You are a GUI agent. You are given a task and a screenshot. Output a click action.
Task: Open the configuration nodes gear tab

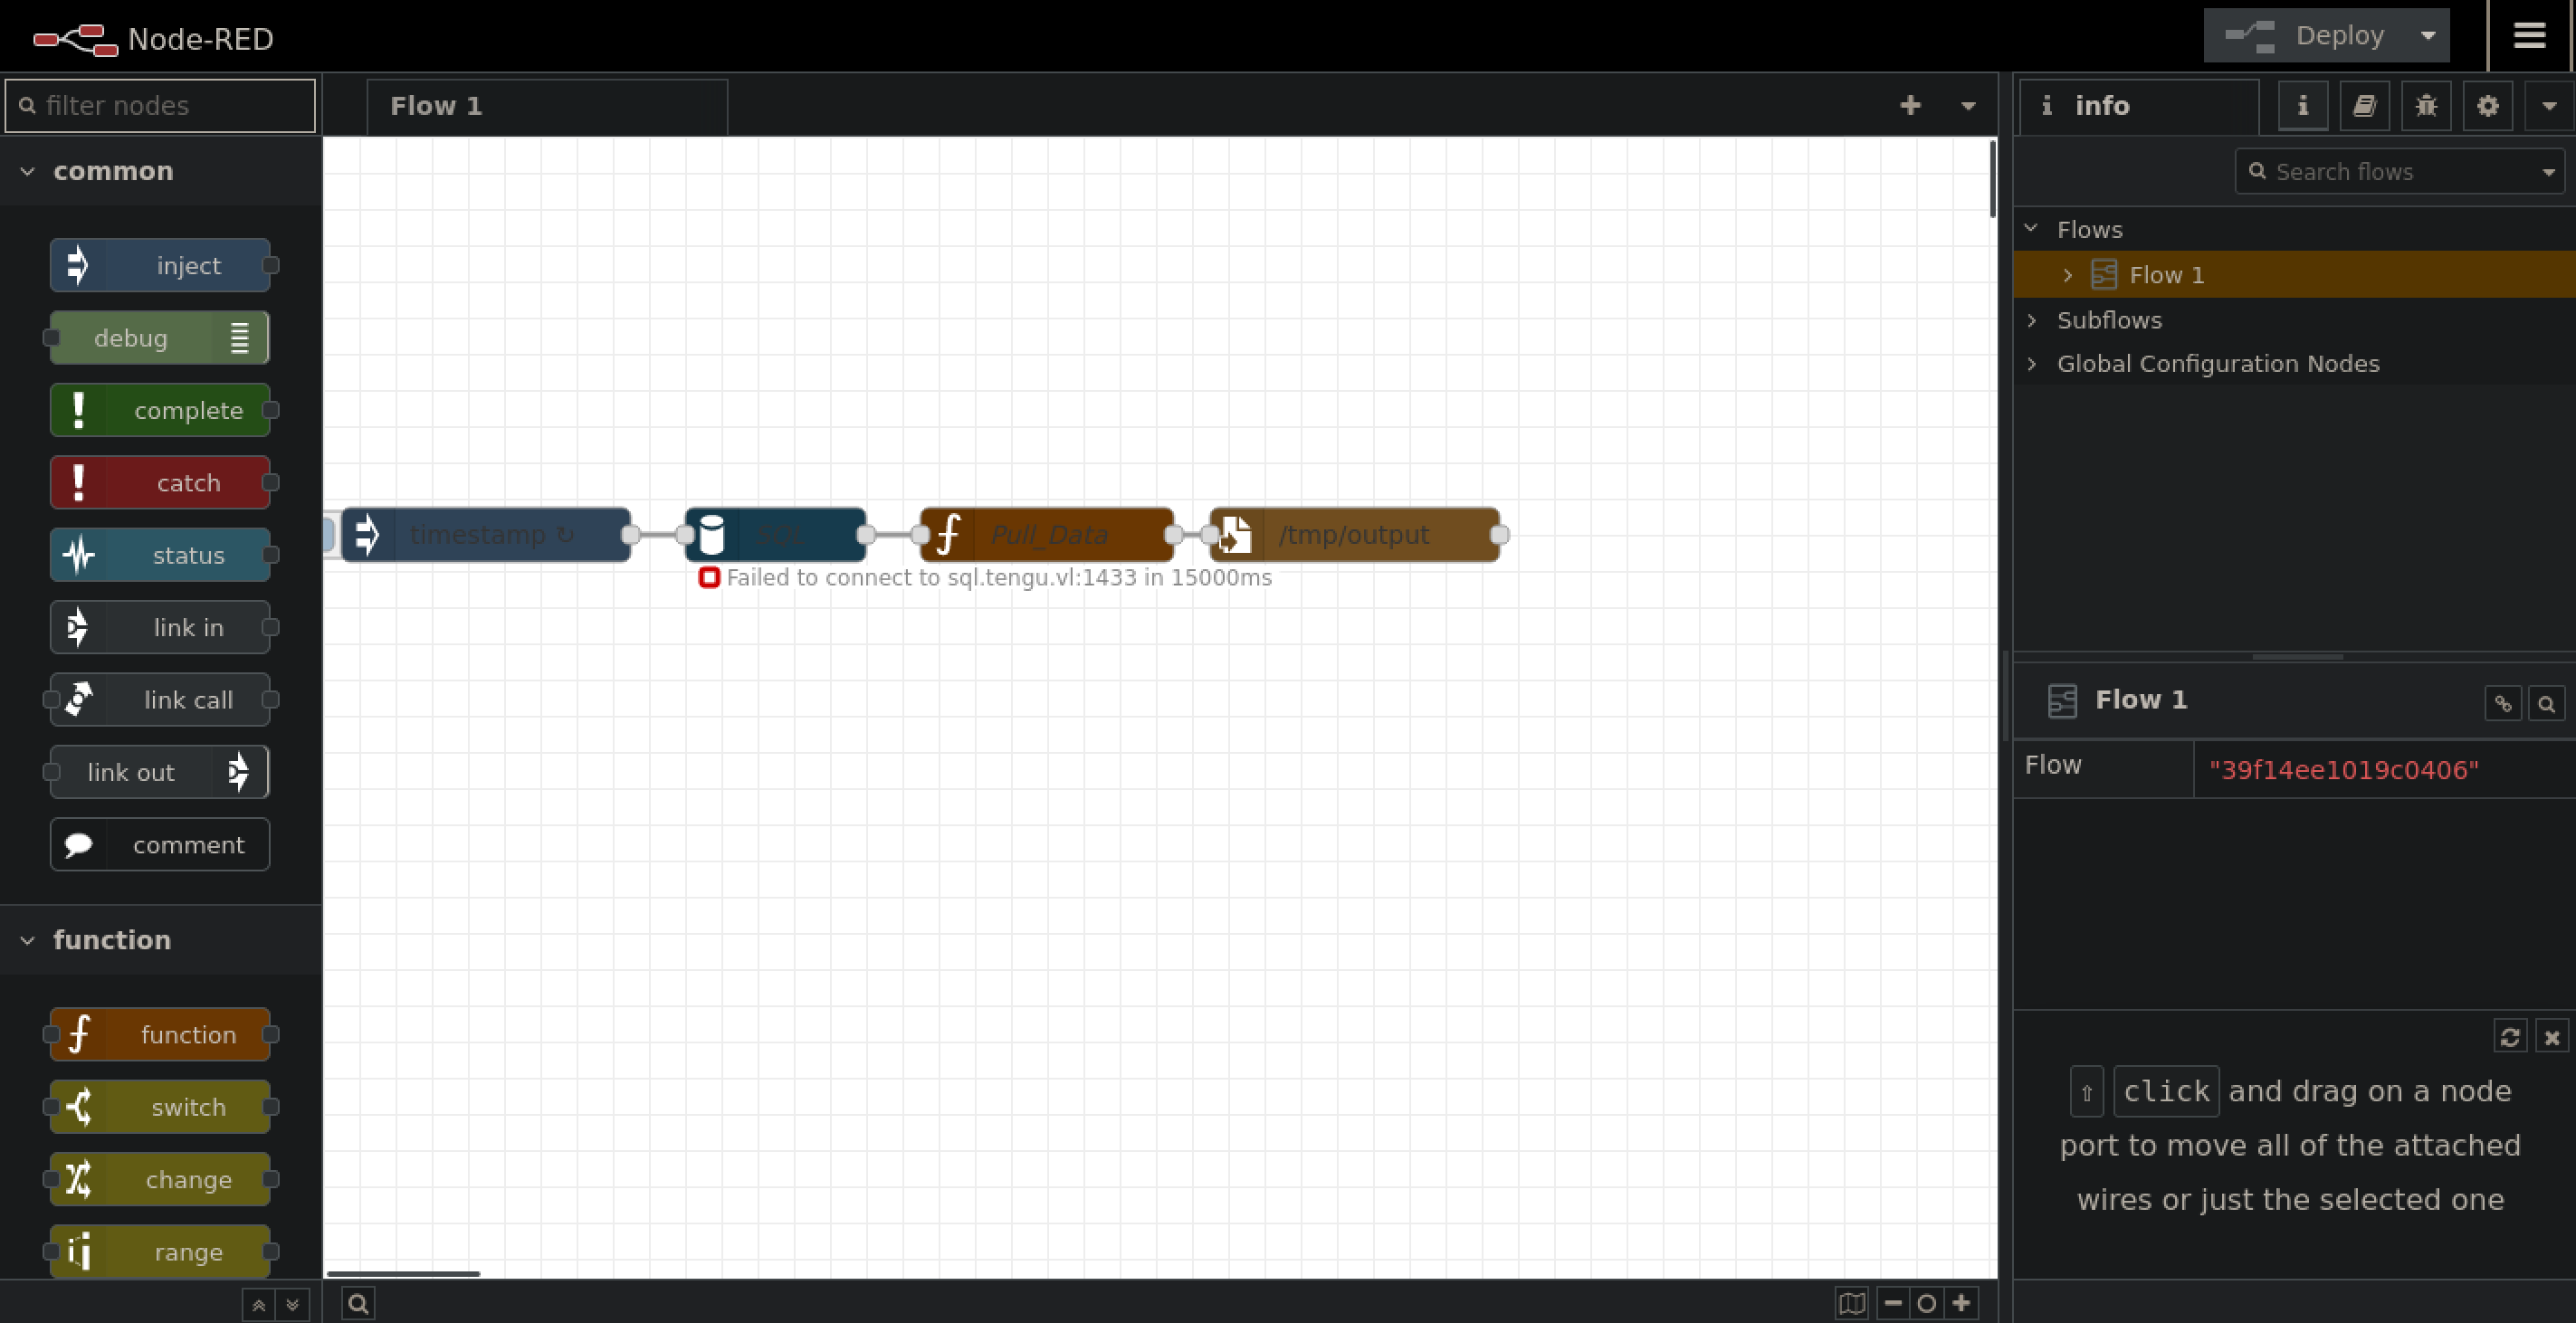[2487, 105]
